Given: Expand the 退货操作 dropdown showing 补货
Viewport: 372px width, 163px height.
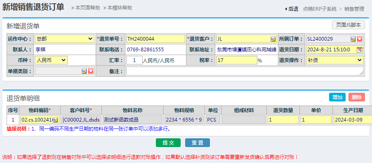Looking at the screenshot, I should [x=335, y=60].
